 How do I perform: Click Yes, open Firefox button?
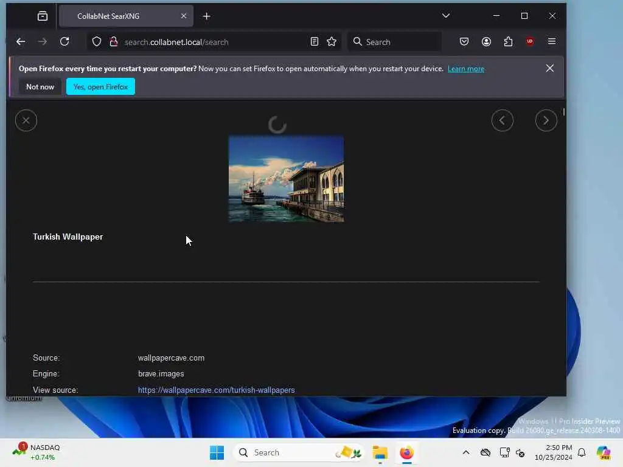click(100, 86)
